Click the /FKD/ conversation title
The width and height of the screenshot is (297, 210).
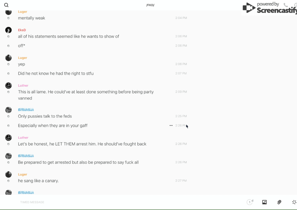pyautogui.click(x=150, y=5)
